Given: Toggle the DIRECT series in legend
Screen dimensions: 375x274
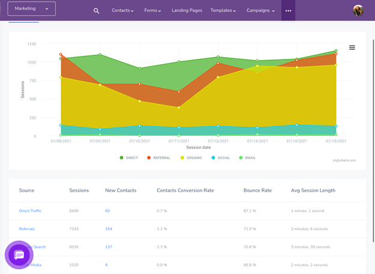Looking at the screenshot, I should pos(129,157).
